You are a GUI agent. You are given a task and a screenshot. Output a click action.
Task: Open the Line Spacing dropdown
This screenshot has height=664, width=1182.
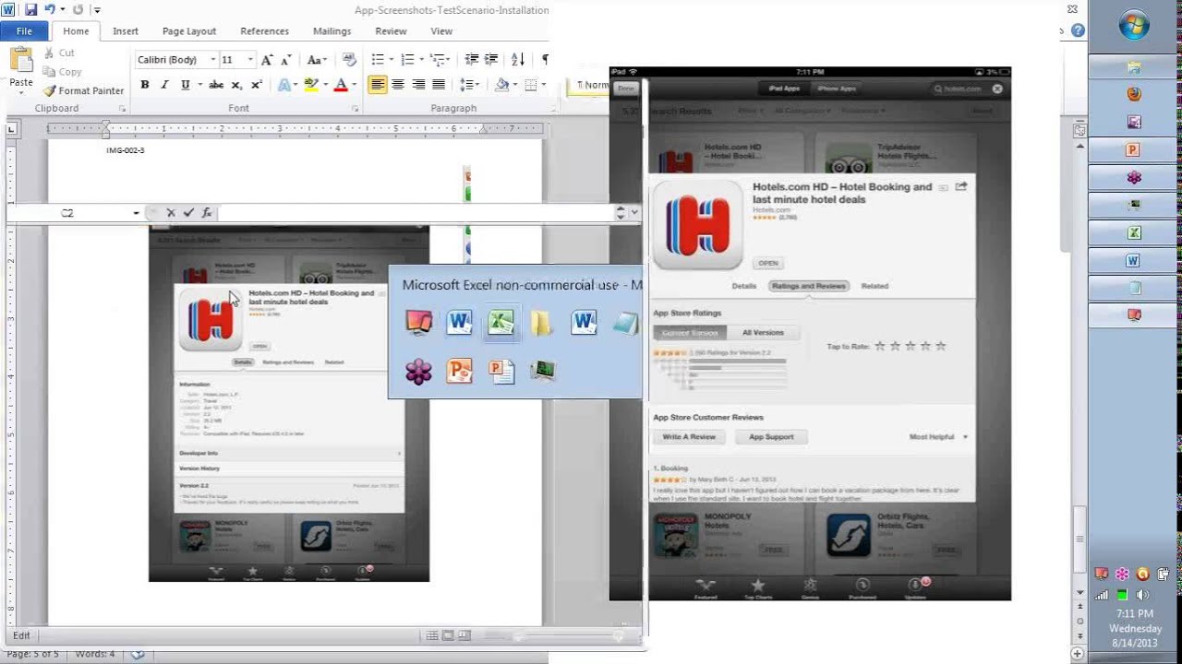click(469, 85)
